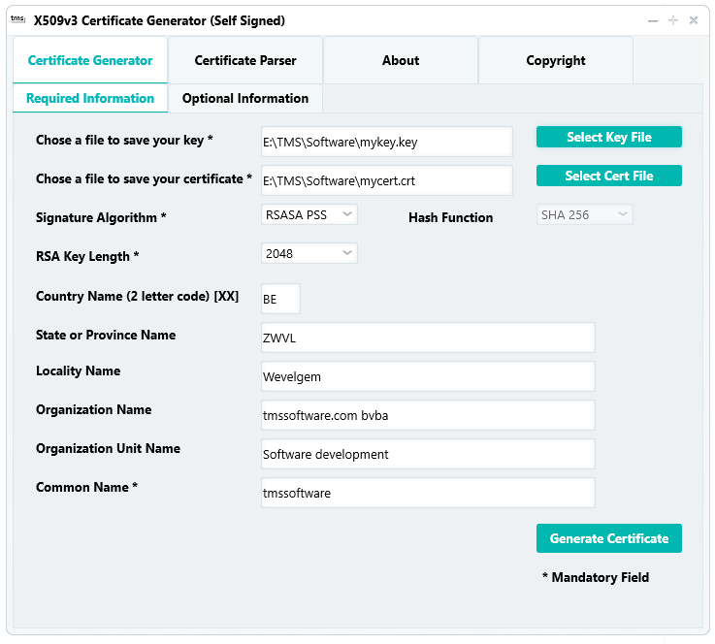Expand the Signature Algorithm dropdown
The width and height of the screenshot is (715, 644).
[x=309, y=214]
